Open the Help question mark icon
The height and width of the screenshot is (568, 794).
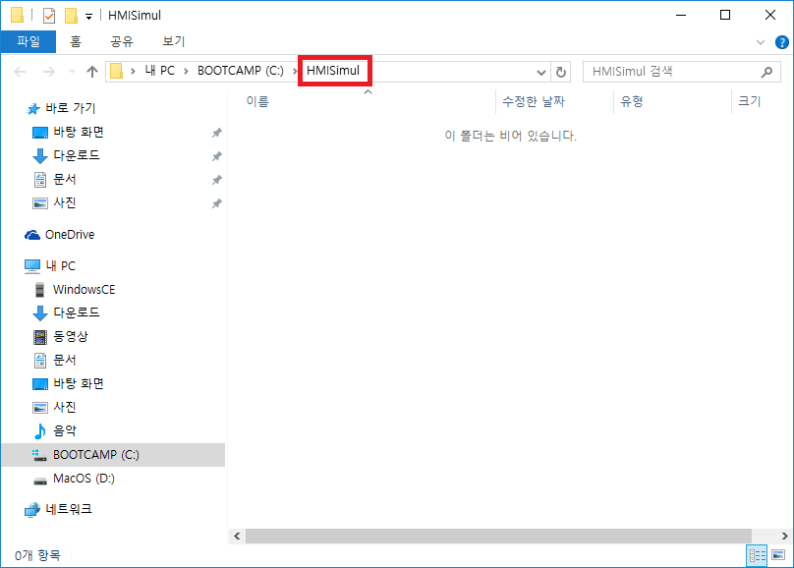coord(782,42)
